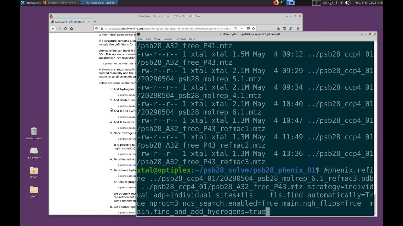Click '2. Add deuteriums' text in Firefox
The height and width of the screenshot is (226, 403).
pos(122,100)
